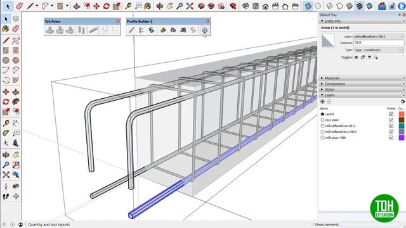
Task: Select the Rotate tool in top toolbar
Action: 107,6
